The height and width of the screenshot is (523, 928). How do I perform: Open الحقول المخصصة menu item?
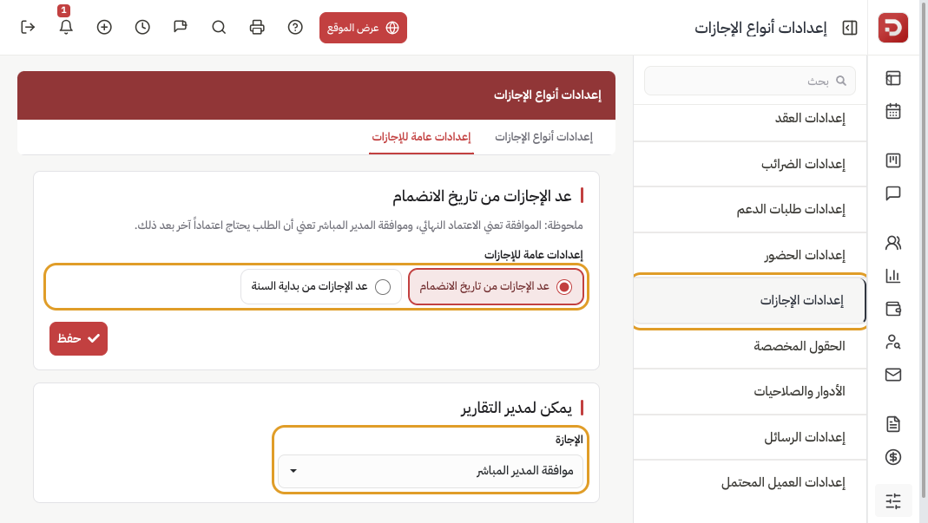point(750,346)
